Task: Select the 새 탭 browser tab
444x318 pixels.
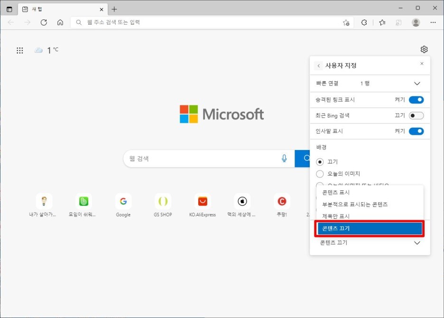Action: [63, 9]
